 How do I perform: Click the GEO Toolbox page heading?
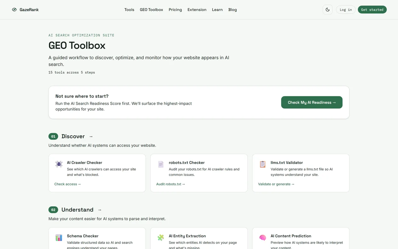(x=77, y=45)
